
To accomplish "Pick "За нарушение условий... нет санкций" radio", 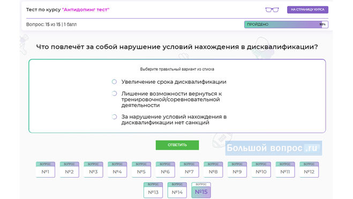I will pyautogui.click(x=115, y=117).
